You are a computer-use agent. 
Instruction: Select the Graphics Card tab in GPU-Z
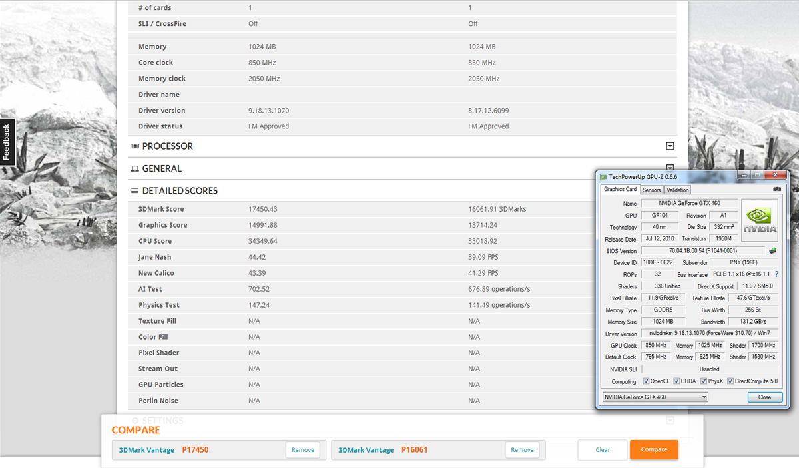pyautogui.click(x=620, y=190)
